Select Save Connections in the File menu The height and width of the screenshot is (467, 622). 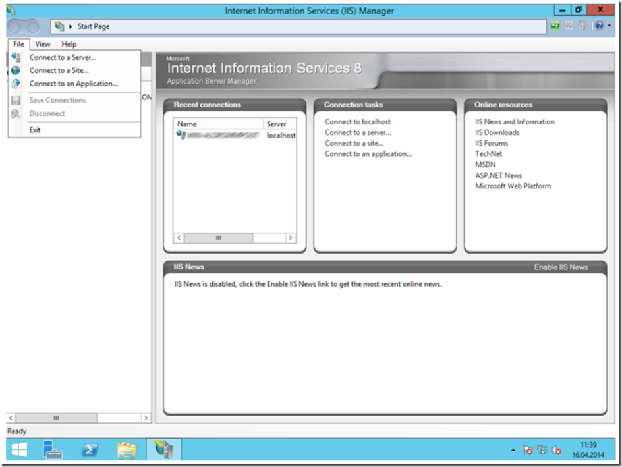pyautogui.click(x=74, y=100)
